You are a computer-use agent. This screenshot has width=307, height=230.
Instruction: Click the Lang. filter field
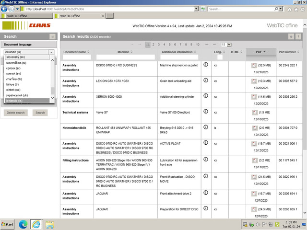[220, 57]
